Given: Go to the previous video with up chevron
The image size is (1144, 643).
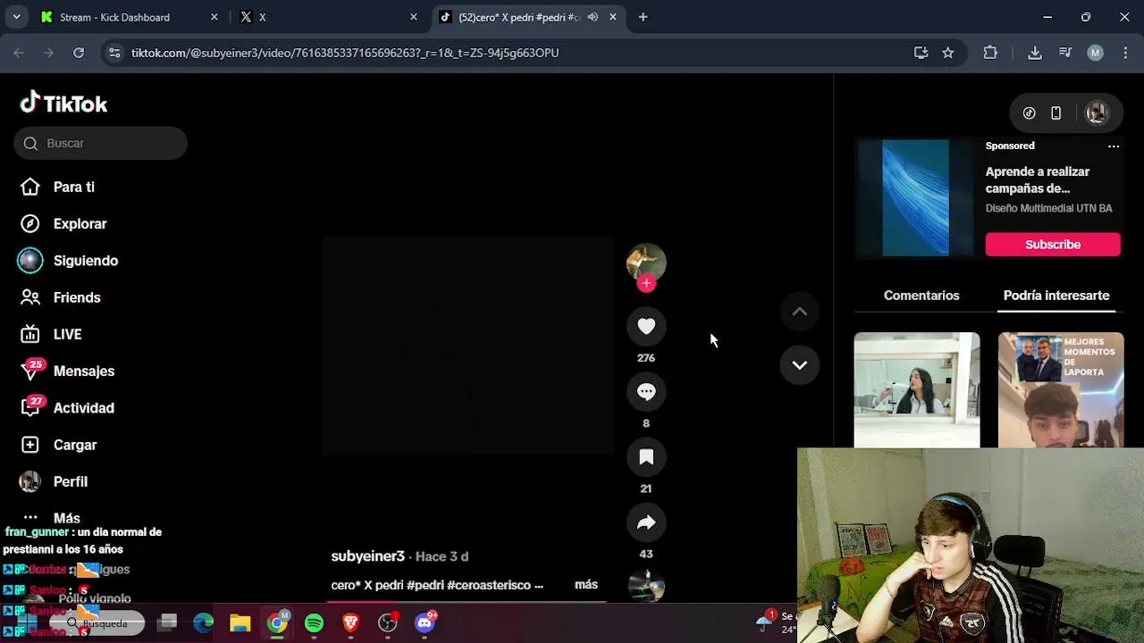Looking at the screenshot, I should click(x=800, y=312).
